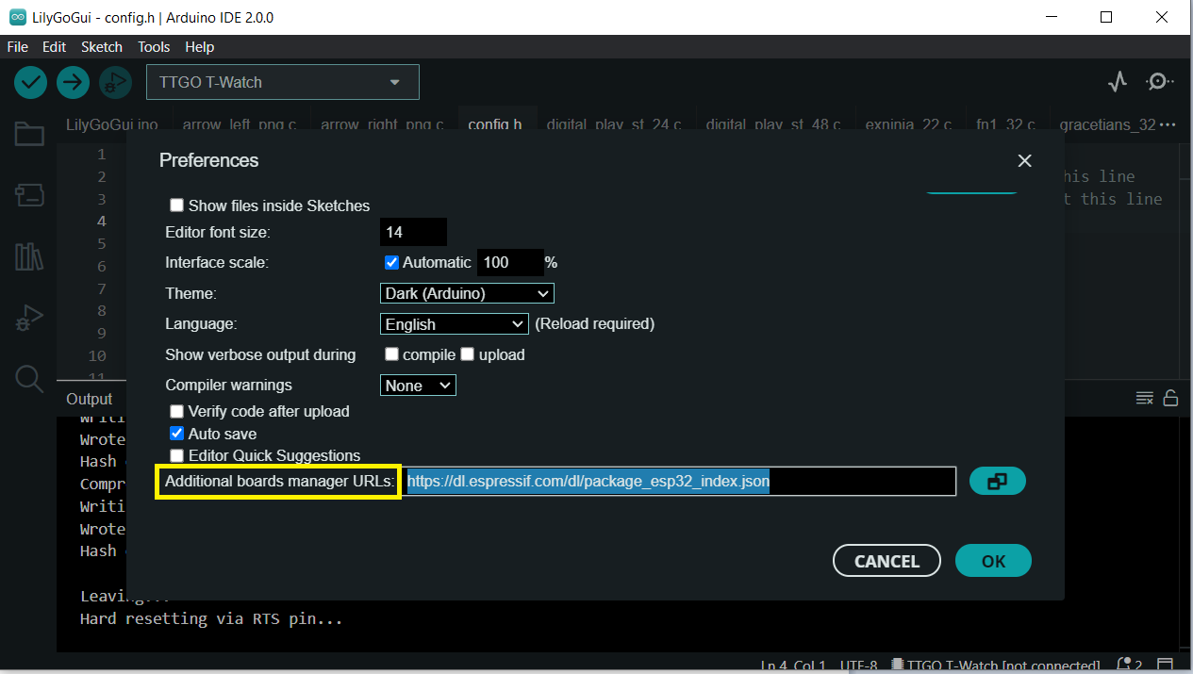Screen dimensions: 1193x674
Task: Switch to the arrow_left_png.c tab
Action: (x=240, y=124)
